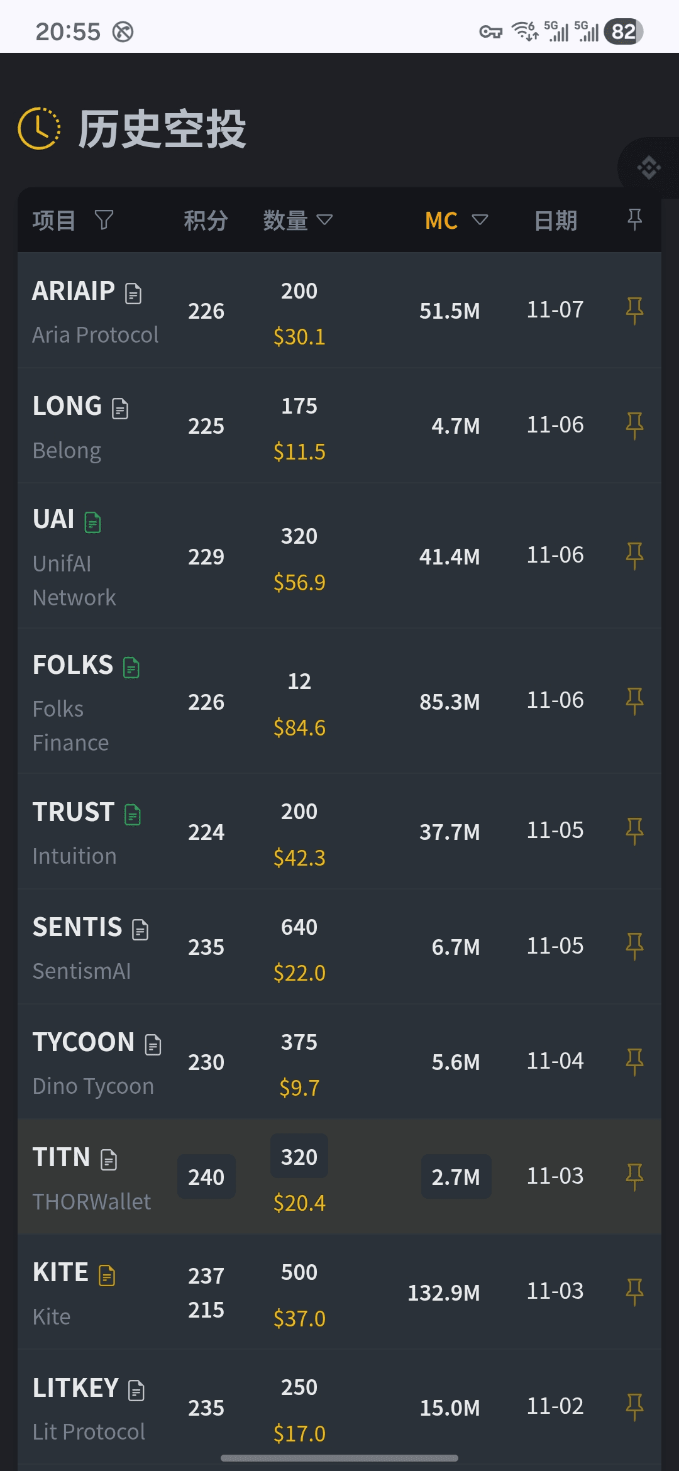Screen dimensions: 679x1471
Task: Toggle the header pin column icon
Action: pos(635,219)
